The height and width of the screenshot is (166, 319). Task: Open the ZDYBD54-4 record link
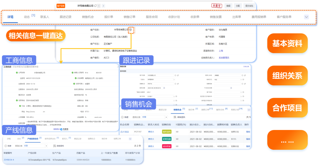(9, 160)
